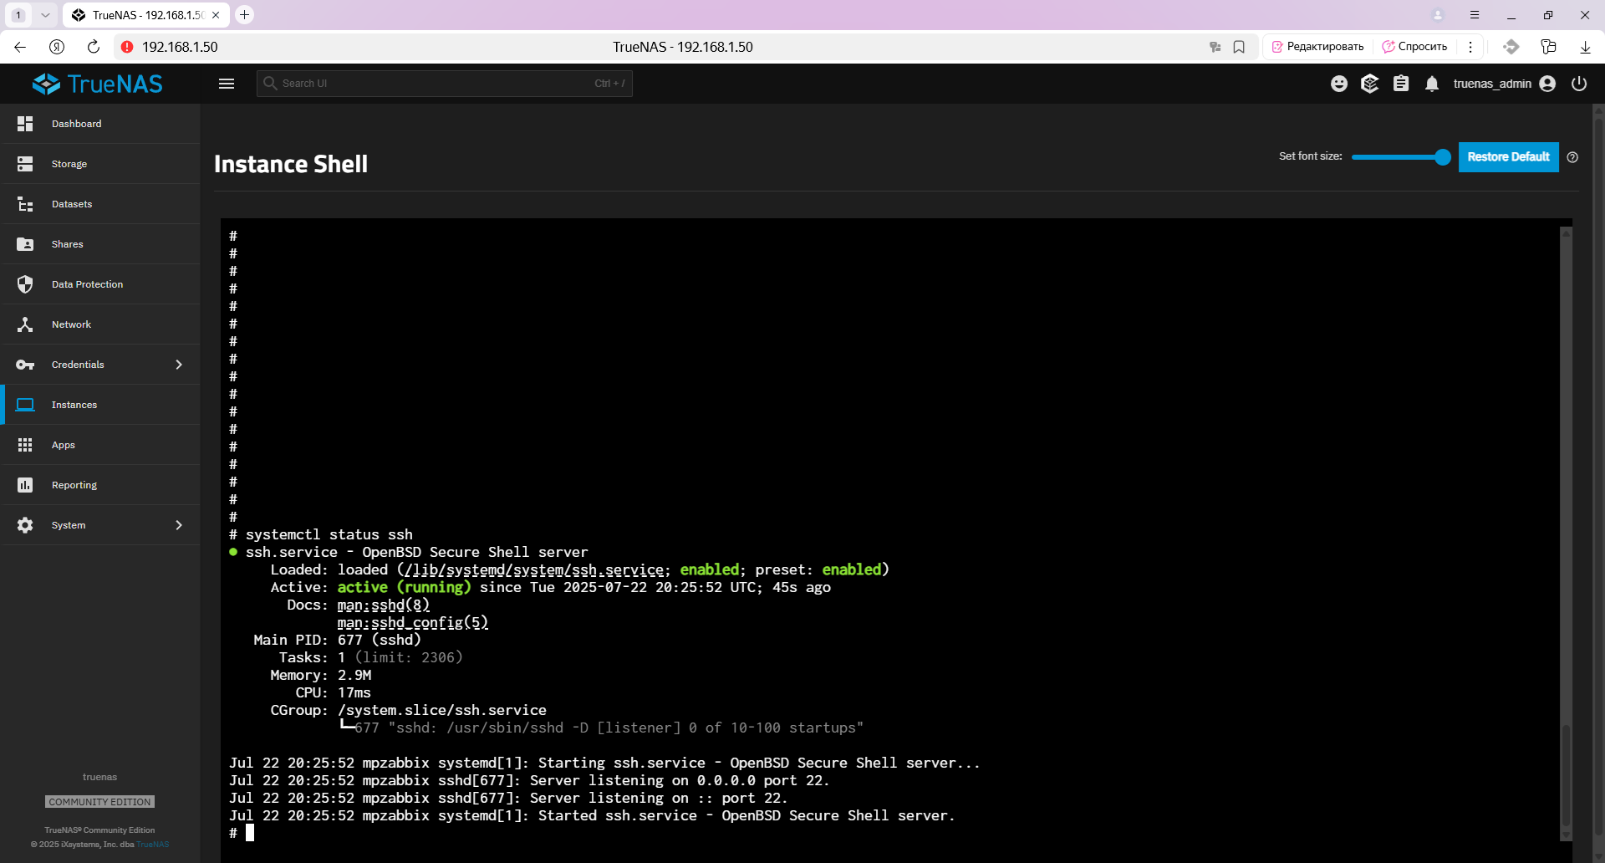Open the Dashboard menu item
This screenshot has height=863, width=1605.
tap(100, 124)
